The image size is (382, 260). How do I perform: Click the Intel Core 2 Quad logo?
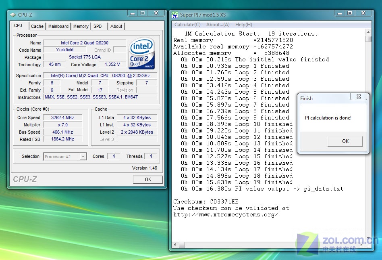tap(141, 53)
